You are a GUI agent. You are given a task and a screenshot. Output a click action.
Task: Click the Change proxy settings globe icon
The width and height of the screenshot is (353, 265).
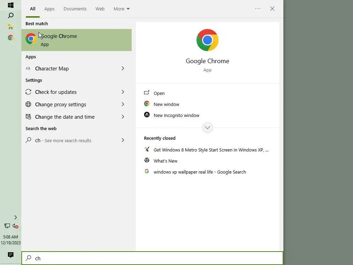tap(28, 104)
